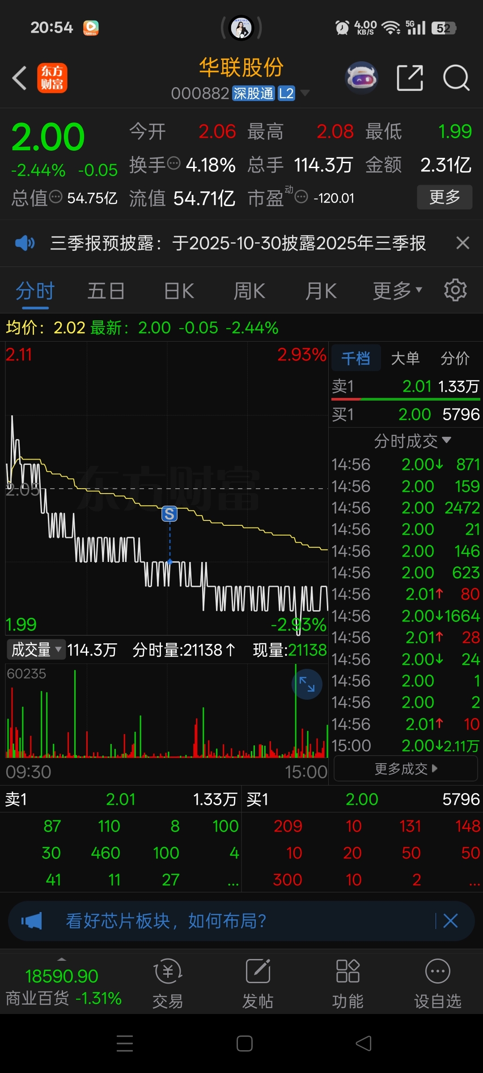Tap the 深股通 badge

pos(253,93)
